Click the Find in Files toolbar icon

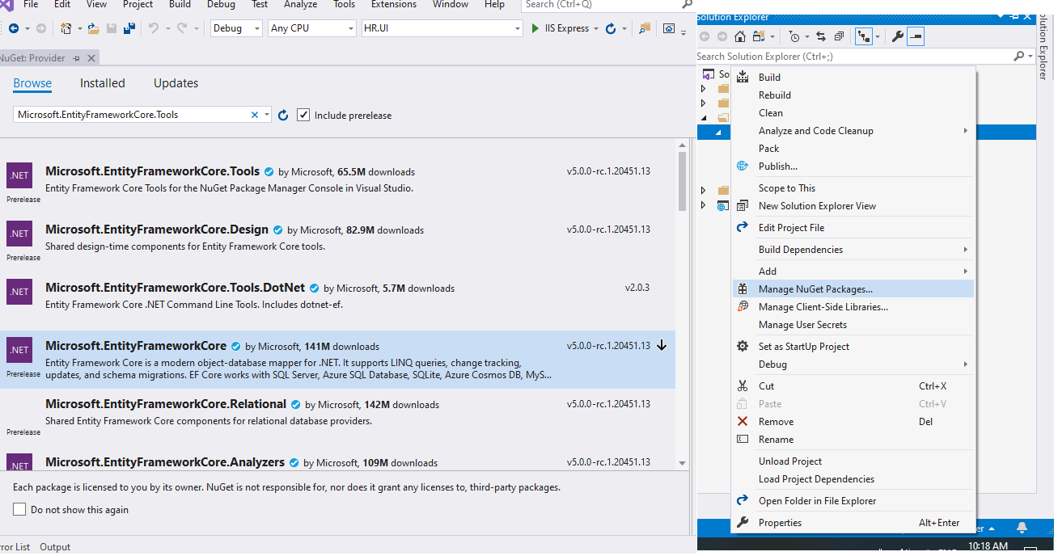(645, 28)
